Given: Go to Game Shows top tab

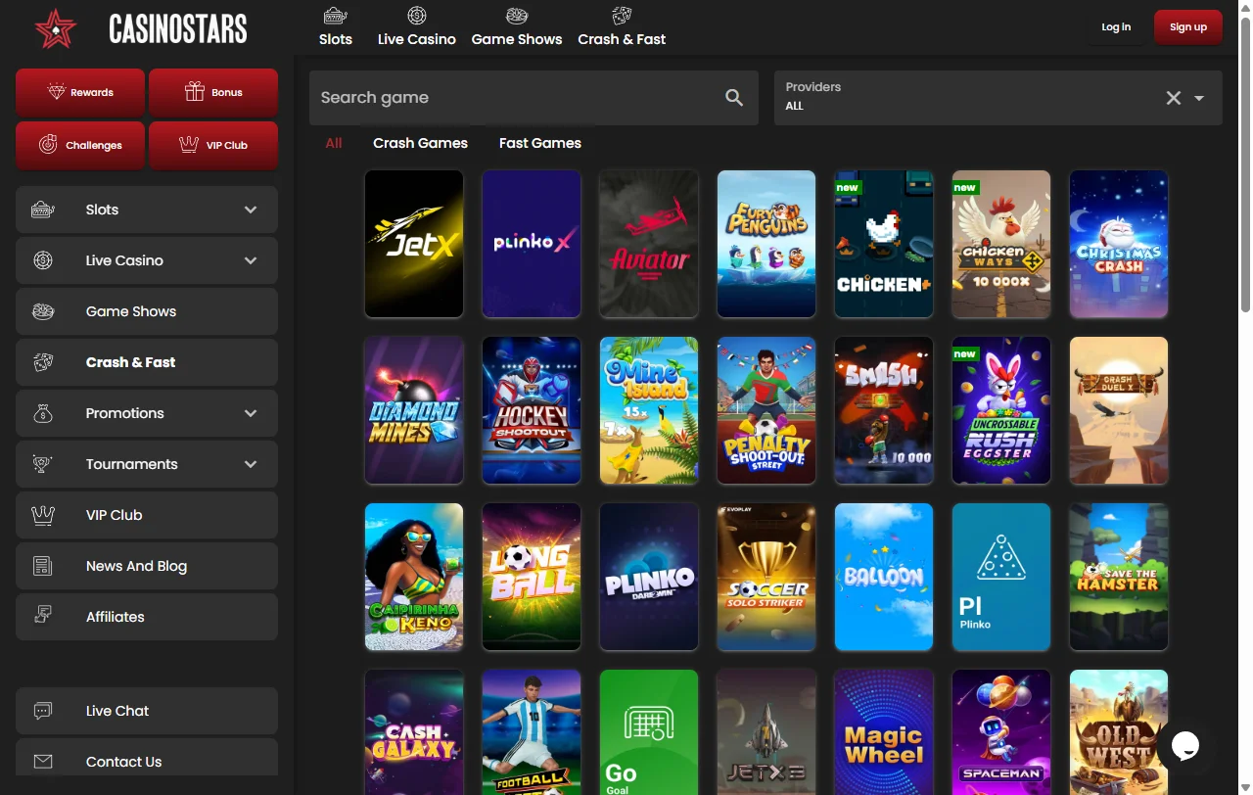Looking at the screenshot, I should 517,26.
